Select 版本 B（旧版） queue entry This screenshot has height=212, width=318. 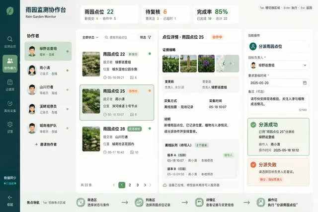point(201,171)
